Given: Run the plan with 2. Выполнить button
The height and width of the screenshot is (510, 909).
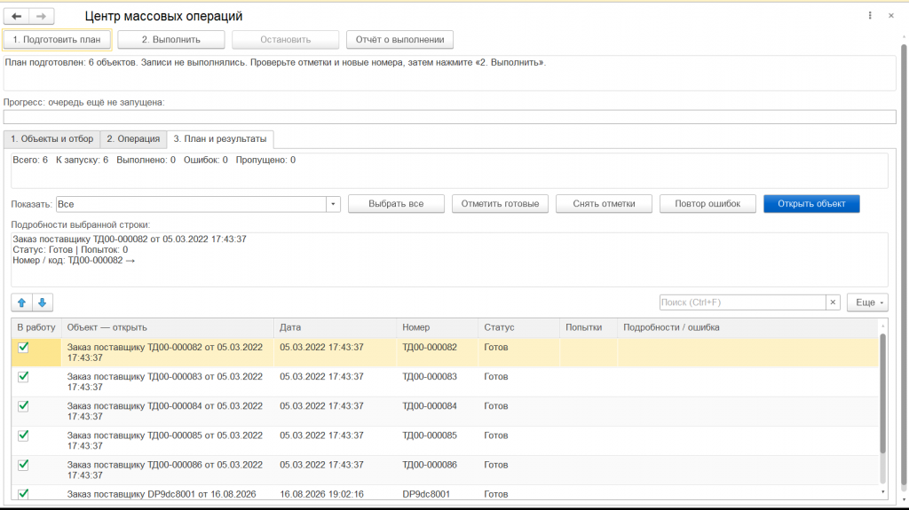Looking at the screenshot, I should pos(171,39).
